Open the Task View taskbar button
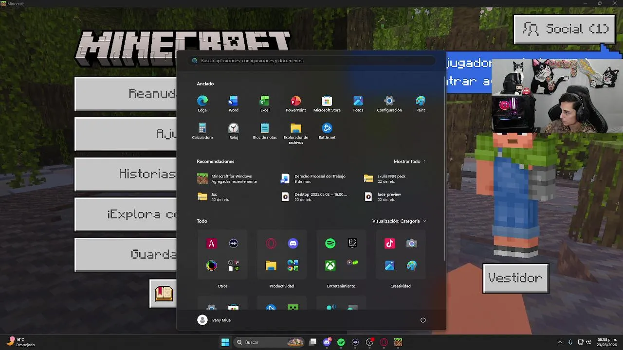The image size is (623, 350). coord(313,342)
